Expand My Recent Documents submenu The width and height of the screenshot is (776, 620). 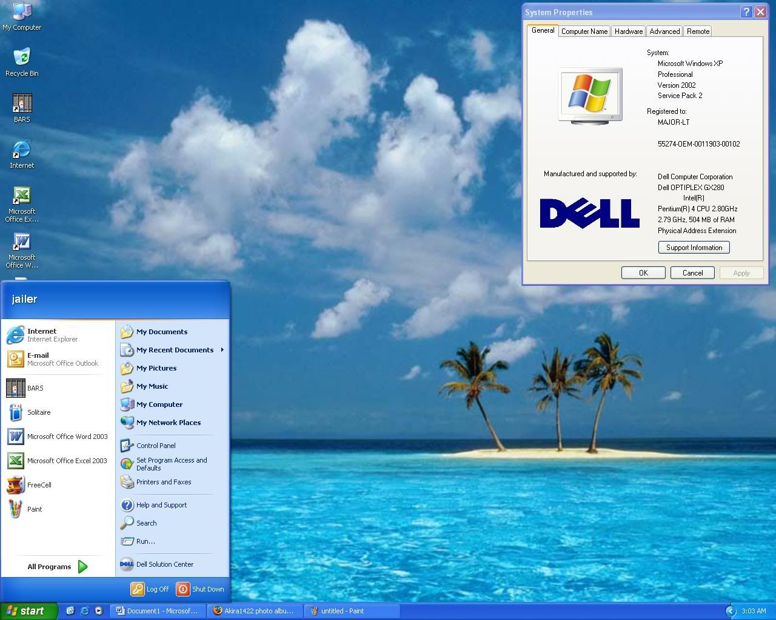tap(175, 350)
